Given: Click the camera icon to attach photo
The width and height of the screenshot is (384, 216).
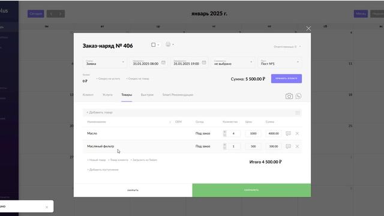Looking at the screenshot, I should pos(289,96).
